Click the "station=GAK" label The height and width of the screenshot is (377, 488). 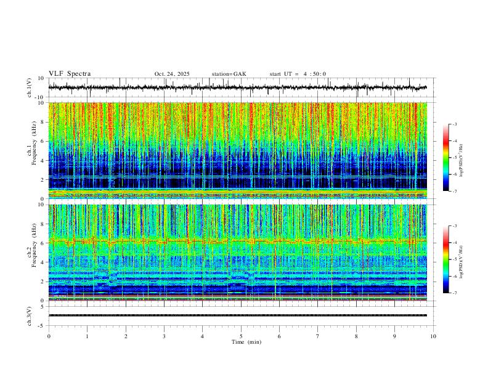[x=229, y=74]
